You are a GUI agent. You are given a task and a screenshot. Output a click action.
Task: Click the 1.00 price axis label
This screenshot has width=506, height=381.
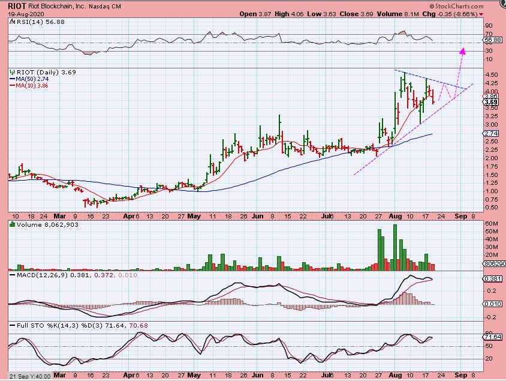tap(491, 191)
